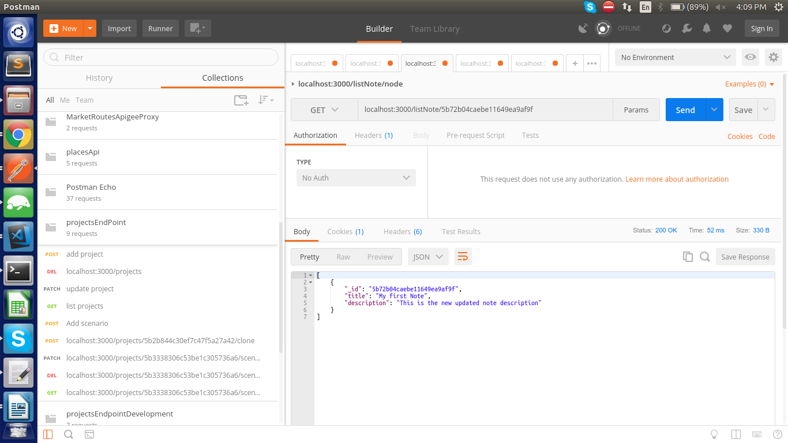Open the Postman console icon
This screenshot has height=443, width=788.
click(89, 434)
